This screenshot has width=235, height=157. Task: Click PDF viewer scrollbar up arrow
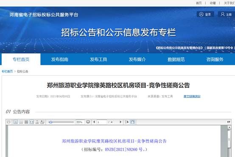pyautogui.click(x=229, y=127)
